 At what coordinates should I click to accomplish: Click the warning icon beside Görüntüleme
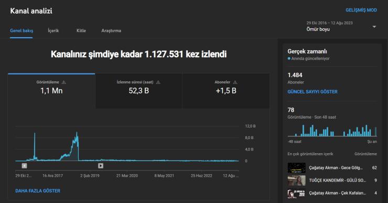pos(63,82)
